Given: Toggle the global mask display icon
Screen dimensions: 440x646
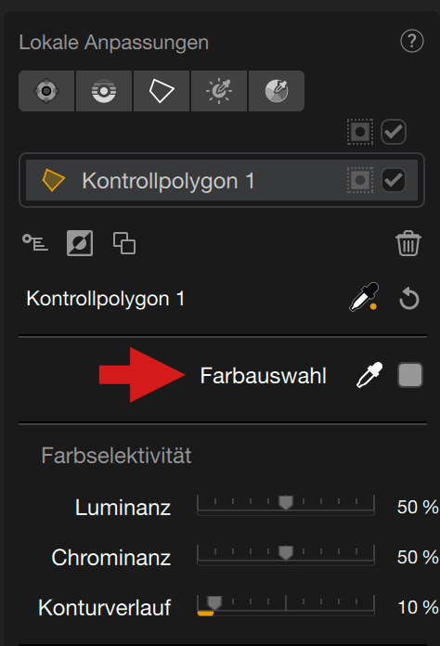Looking at the screenshot, I should [x=360, y=132].
